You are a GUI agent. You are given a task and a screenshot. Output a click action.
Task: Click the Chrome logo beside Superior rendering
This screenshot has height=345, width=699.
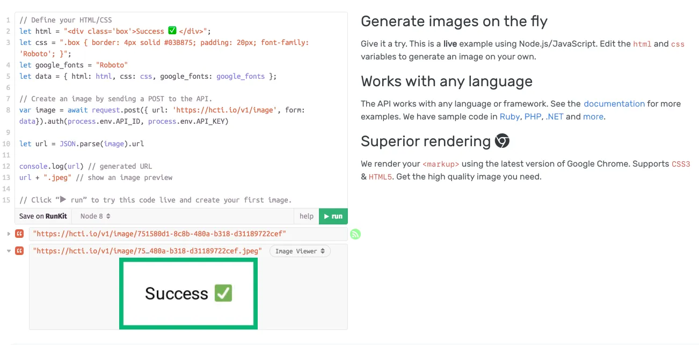(501, 141)
